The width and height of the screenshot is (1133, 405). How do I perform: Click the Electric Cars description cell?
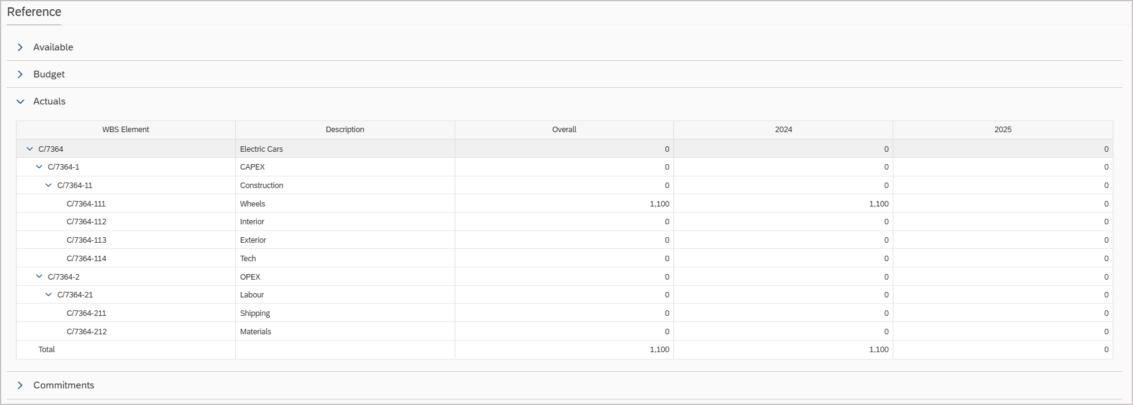[x=345, y=149]
